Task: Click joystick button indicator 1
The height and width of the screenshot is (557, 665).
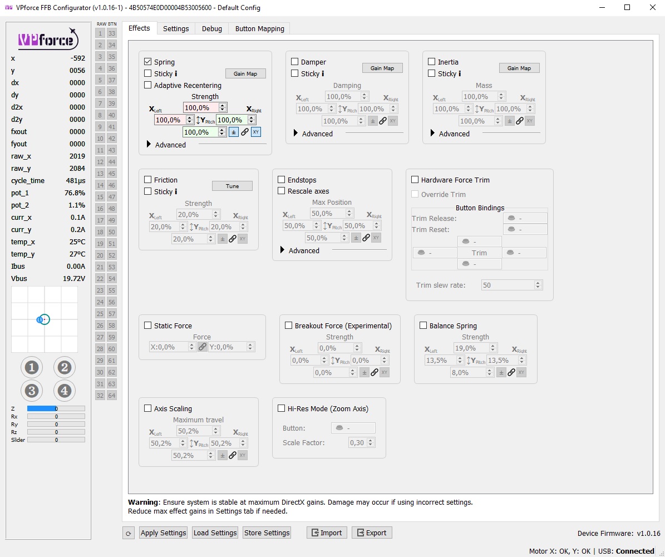Action: [x=32, y=367]
